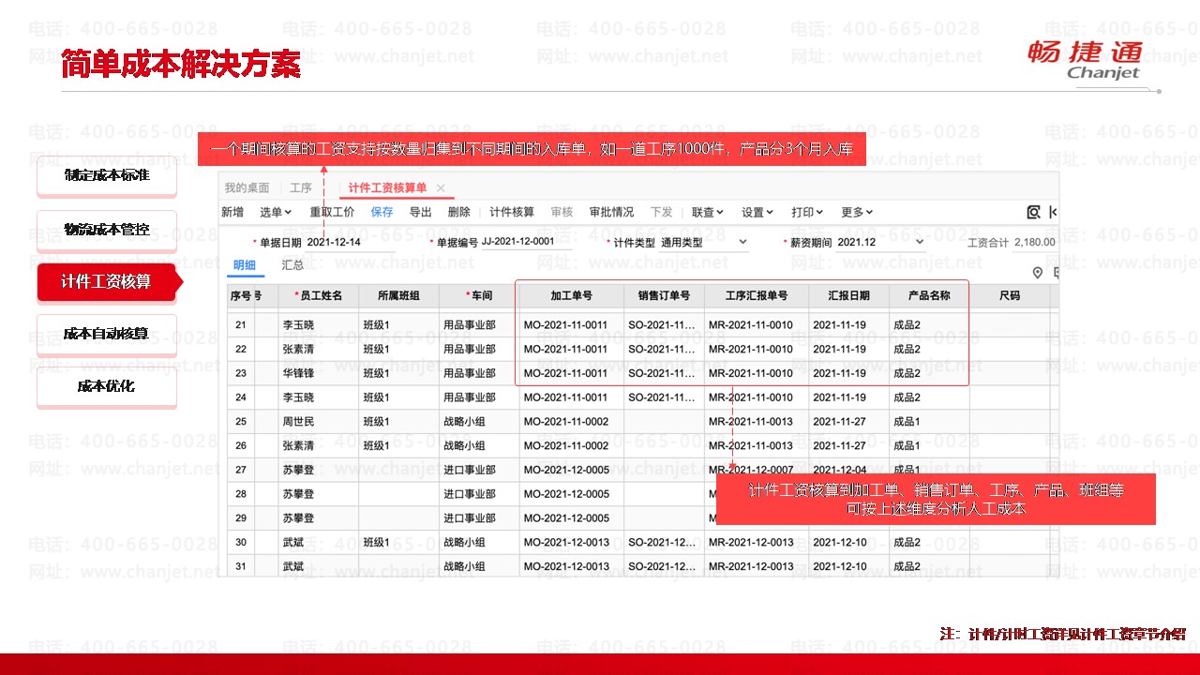
Task: Show the 更多 options menu
Action: [857, 213]
